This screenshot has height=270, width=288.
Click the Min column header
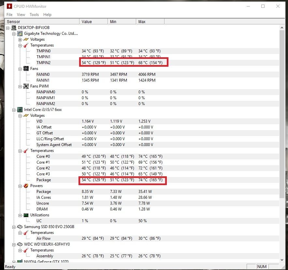[x=122, y=22]
